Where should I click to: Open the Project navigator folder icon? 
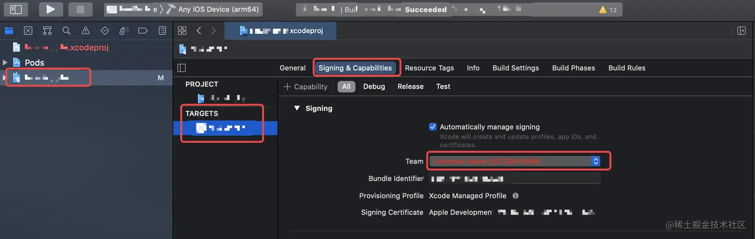(x=9, y=31)
